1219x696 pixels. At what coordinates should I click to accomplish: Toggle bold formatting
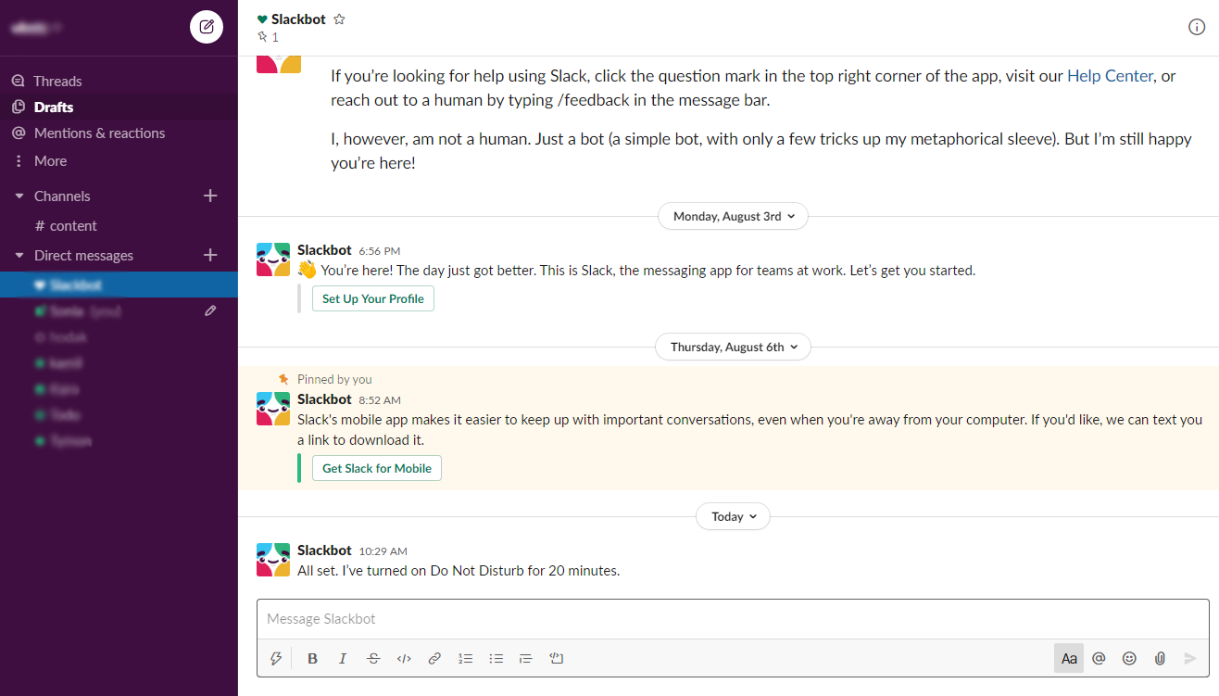click(x=312, y=659)
